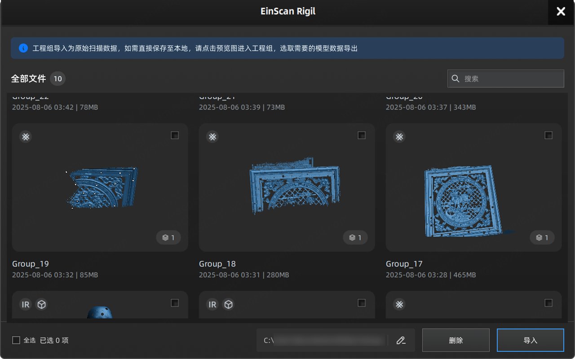Image resolution: width=575 pixels, height=359 pixels.
Task: Enable the 全选 select-all checkbox
Action: (x=16, y=340)
